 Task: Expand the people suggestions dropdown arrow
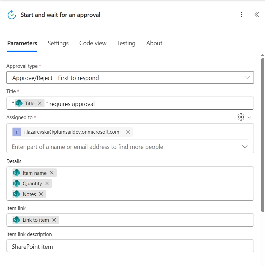point(245,147)
